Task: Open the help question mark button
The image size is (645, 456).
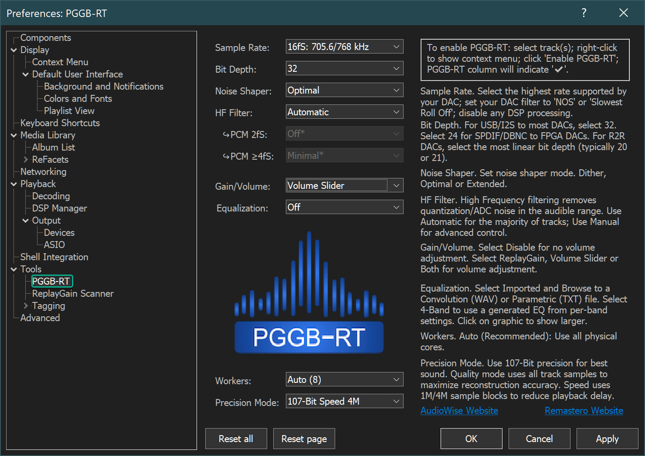Action: point(584,13)
